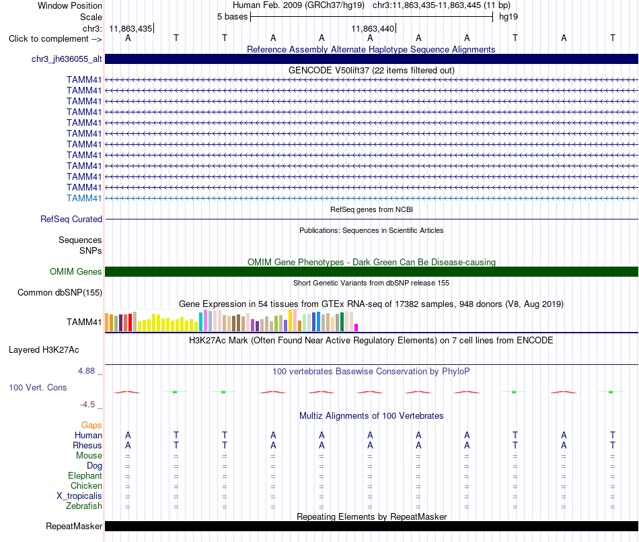Click the dark blue chr3_jh636055_alt alignment bar
The width and height of the screenshot is (639, 542).
coord(371,59)
